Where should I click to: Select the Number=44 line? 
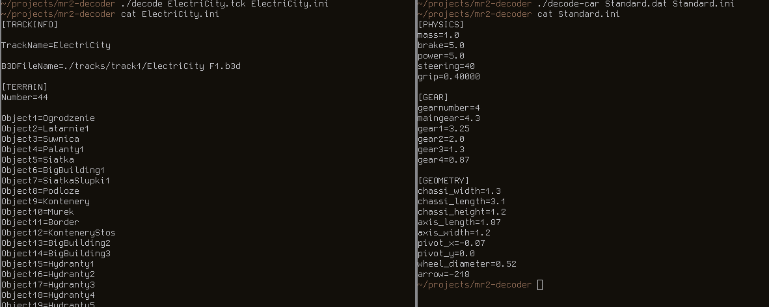[x=25, y=98]
